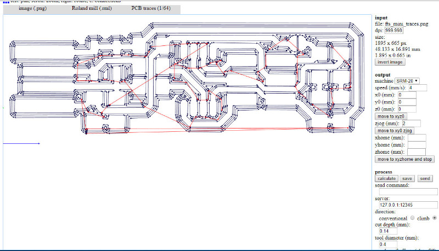Click the dpi input field
This screenshot has height=251, width=439.
click(393, 31)
